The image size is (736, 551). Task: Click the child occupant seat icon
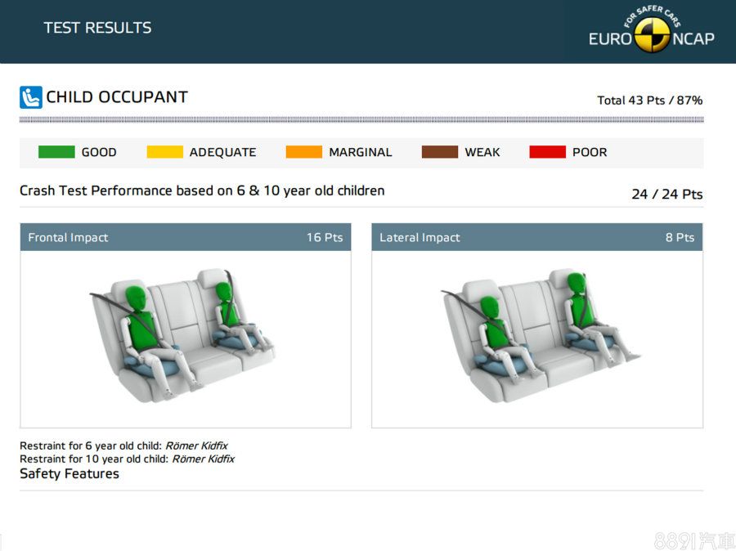click(x=30, y=97)
